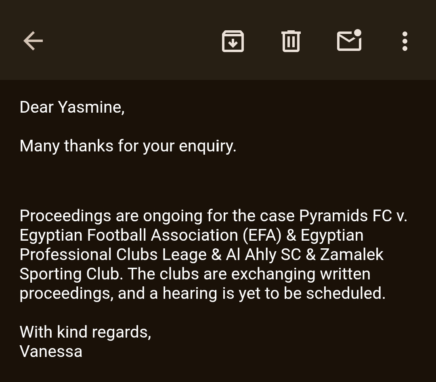Click the closing "With kind regards,"

click(85, 332)
